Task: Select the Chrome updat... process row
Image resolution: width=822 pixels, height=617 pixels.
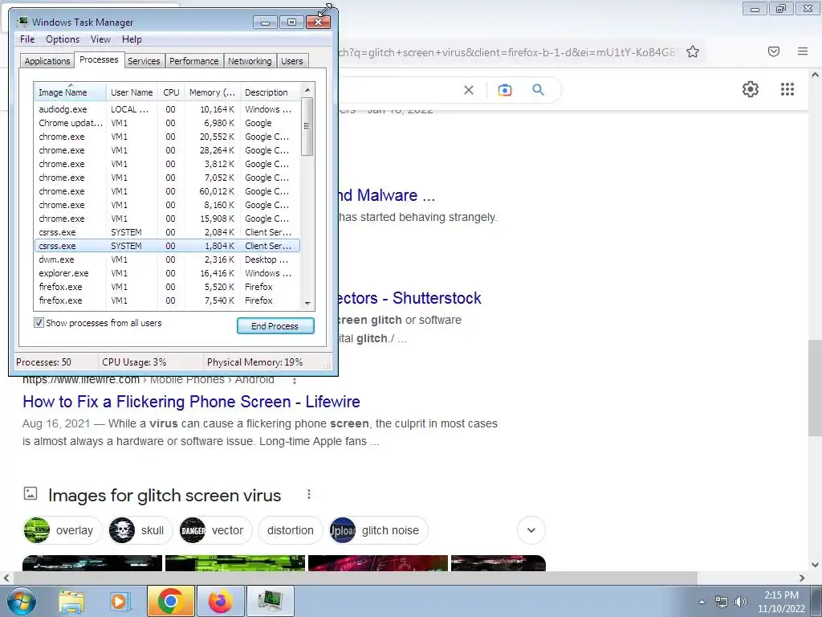Action: 167,123
